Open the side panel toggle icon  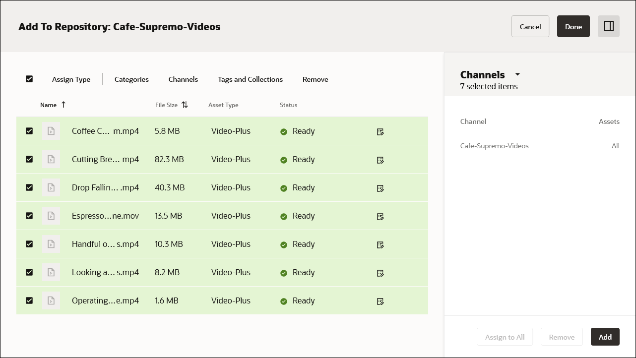[x=608, y=26]
